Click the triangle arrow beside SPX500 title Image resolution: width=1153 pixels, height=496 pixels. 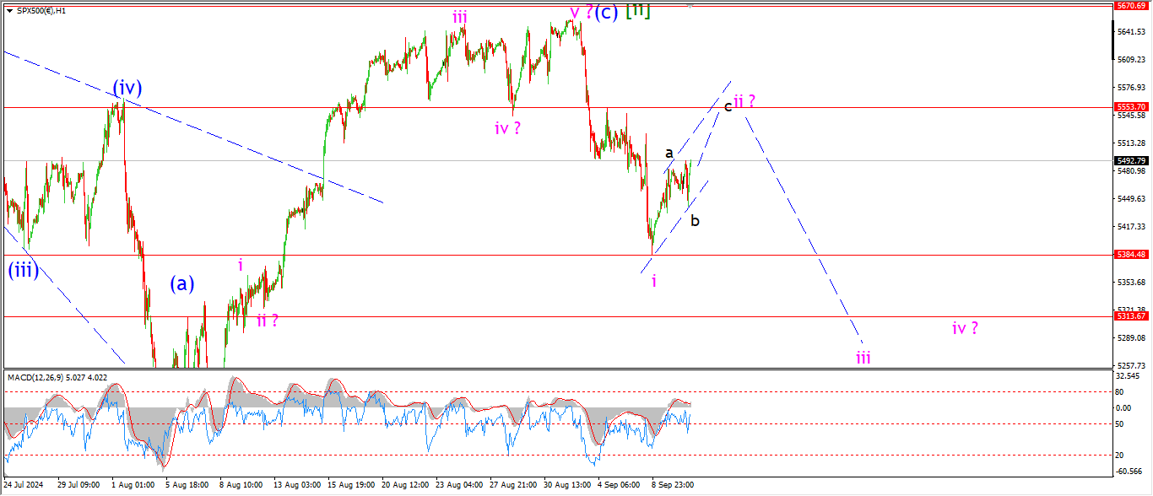click(x=9, y=11)
